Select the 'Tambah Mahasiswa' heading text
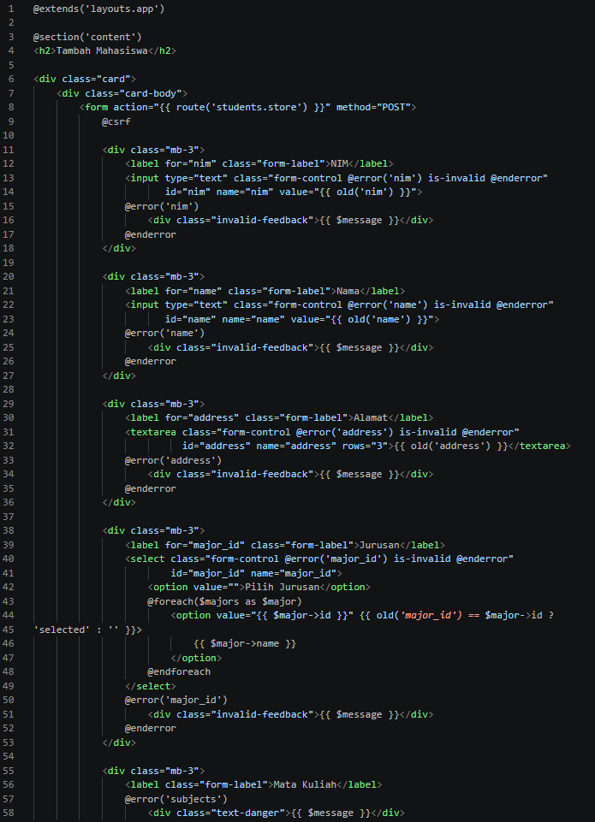 click(102, 50)
